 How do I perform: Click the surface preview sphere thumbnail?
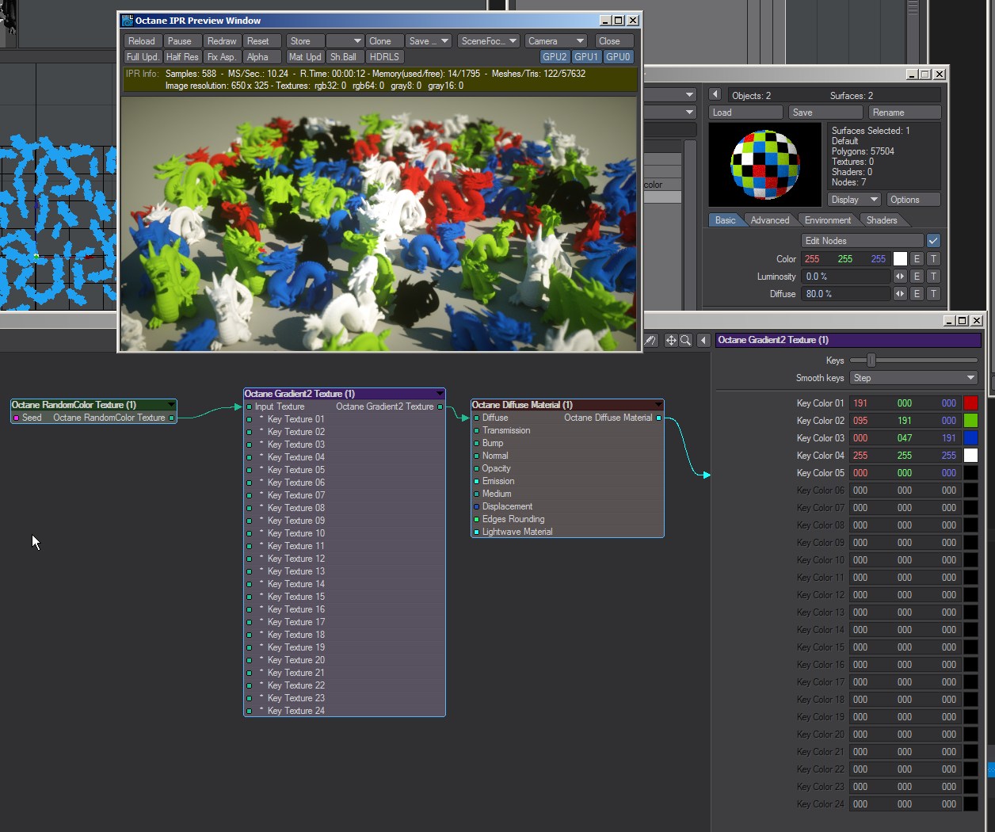(764, 165)
